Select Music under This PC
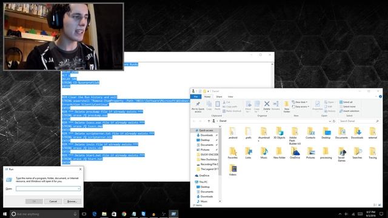 click(x=202, y=202)
